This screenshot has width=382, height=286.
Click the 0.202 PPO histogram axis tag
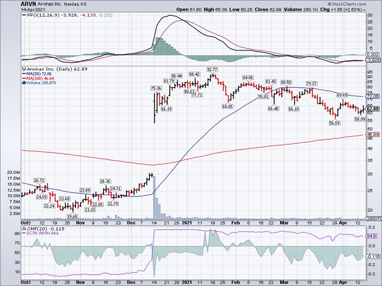373,55
